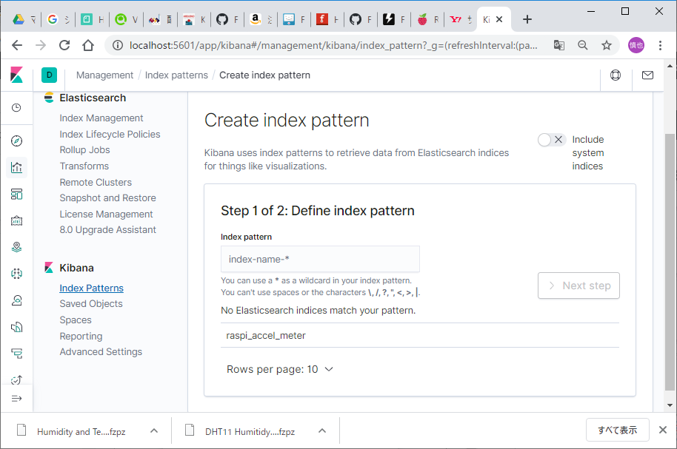This screenshot has width=677, height=449.
Task: Close the Kibana tab
Action: [499, 19]
